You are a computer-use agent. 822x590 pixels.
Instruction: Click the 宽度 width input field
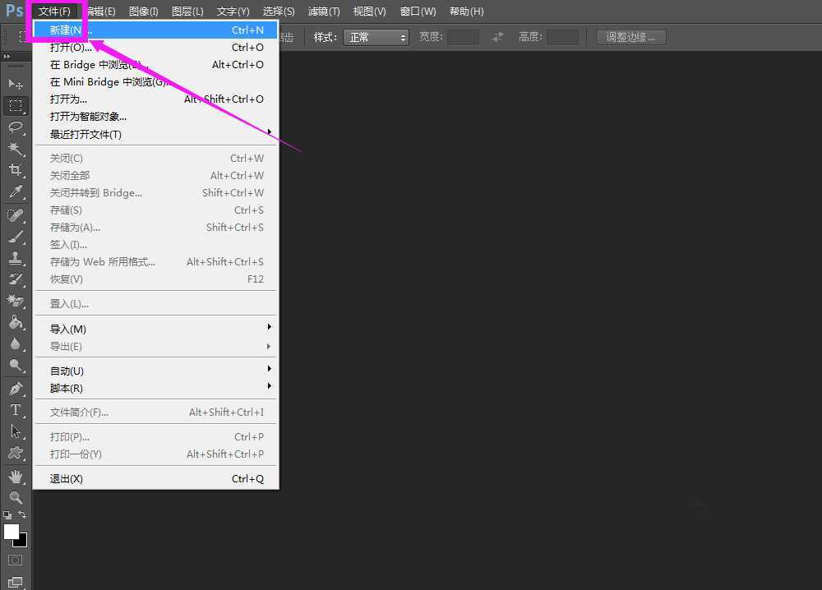pyautogui.click(x=463, y=37)
